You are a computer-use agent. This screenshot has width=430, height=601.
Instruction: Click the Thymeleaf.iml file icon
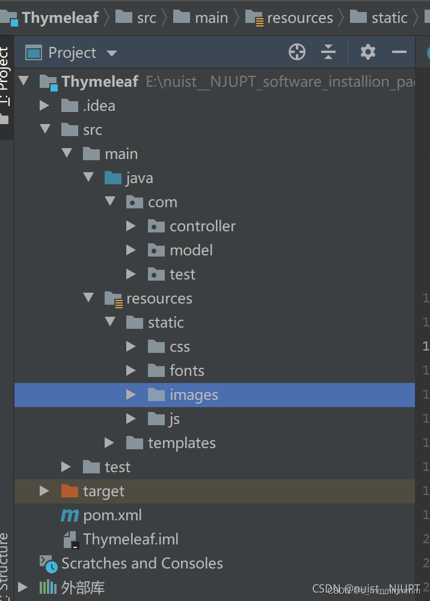(71, 539)
